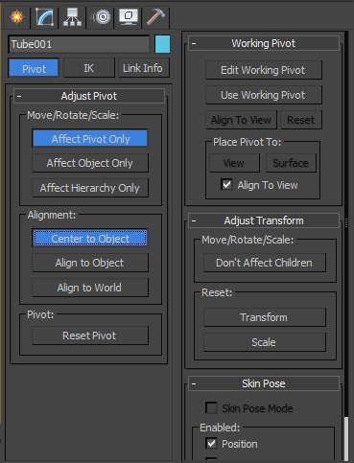This screenshot has height=463, width=354.
Task: Click the Scale reset button
Action: click(265, 342)
